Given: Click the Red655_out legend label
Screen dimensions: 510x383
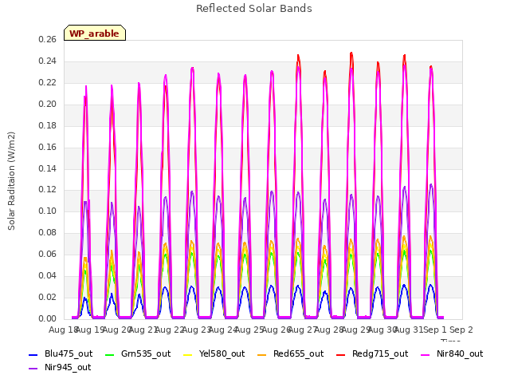Looking at the screenshot, I should click(x=298, y=353).
